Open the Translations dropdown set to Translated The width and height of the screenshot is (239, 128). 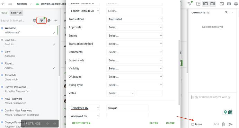(x=134, y=19)
